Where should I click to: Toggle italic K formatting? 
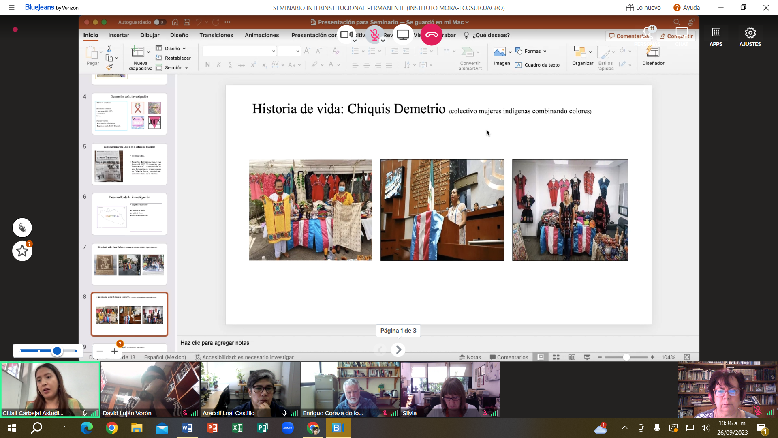pyautogui.click(x=219, y=64)
